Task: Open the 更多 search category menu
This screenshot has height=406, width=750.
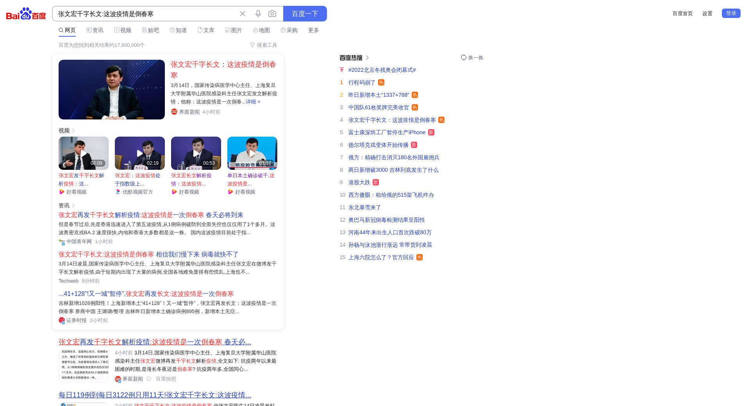Action: (x=313, y=30)
